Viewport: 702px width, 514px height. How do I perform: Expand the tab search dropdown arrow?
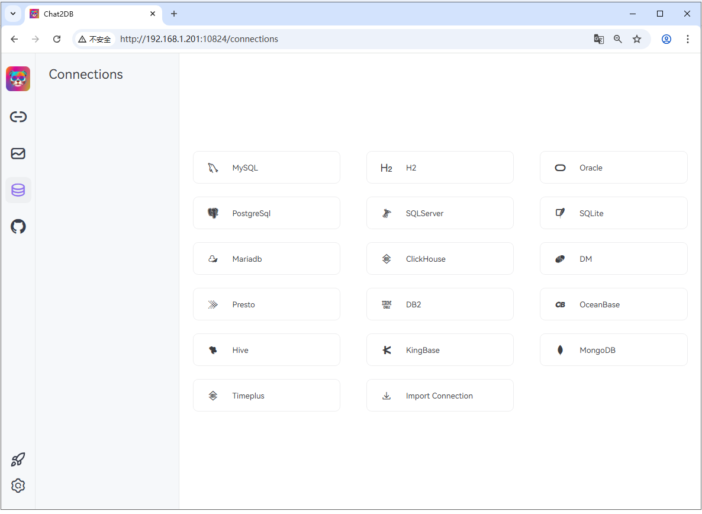[13, 14]
